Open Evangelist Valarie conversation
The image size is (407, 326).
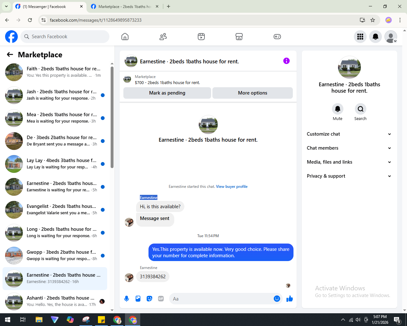[x=55, y=210]
